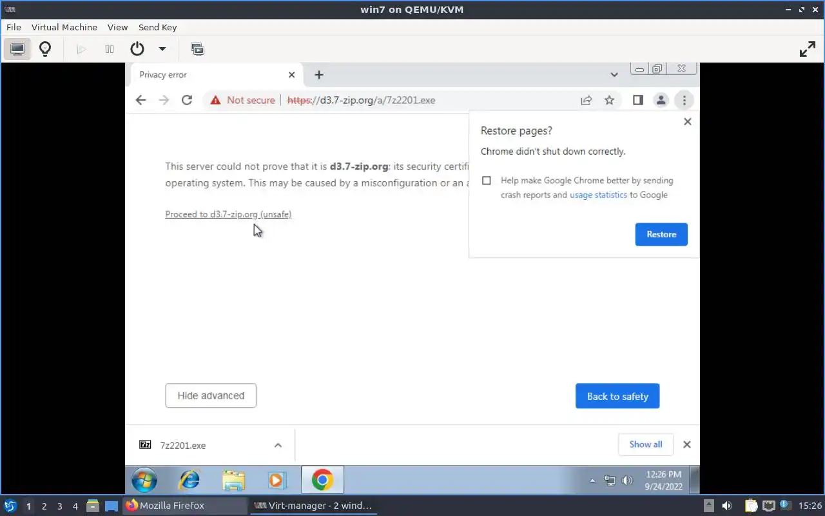The height and width of the screenshot is (516, 825).
Task: Proceed to d3.7-zip.org (unsafe) link
Action: click(228, 214)
